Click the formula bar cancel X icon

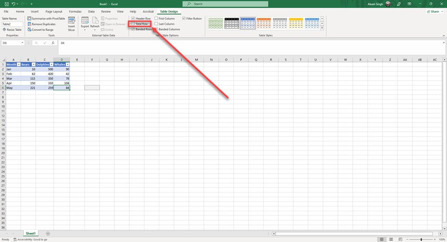point(36,43)
